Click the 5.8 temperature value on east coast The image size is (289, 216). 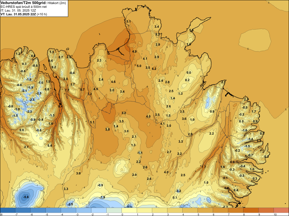point(259,141)
